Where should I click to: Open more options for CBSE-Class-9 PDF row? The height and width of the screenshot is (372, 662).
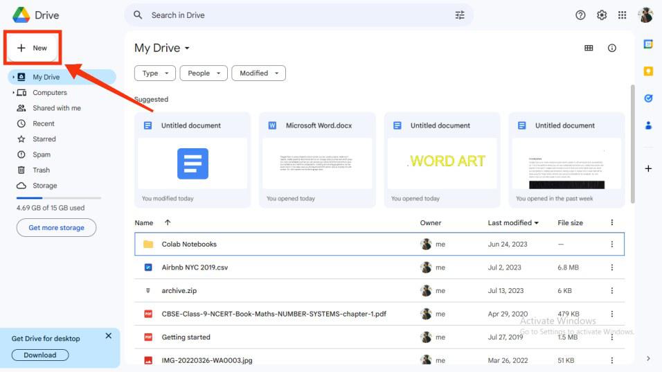click(611, 314)
